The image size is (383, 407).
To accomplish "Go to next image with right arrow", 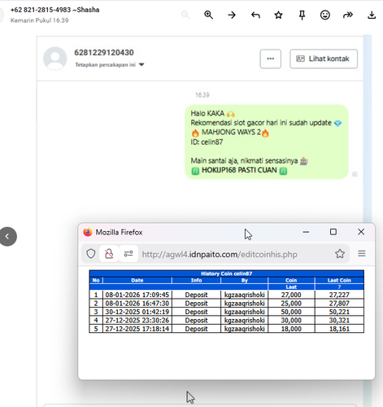I will 232,15.
